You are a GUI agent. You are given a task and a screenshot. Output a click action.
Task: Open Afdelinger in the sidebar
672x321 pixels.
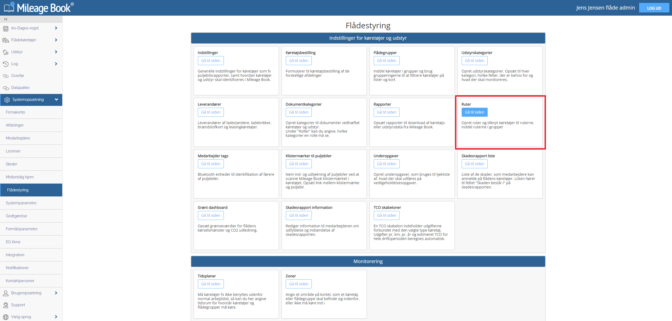[x=31, y=125]
